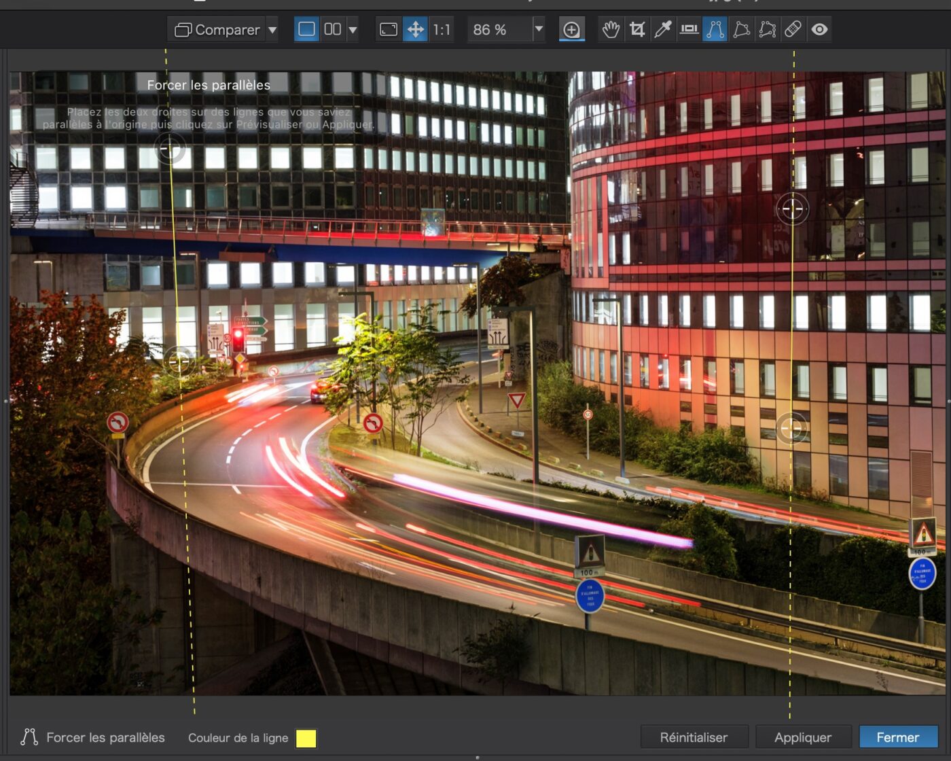Select the Crop tool
The image size is (951, 761).
click(x=636, y=30)
